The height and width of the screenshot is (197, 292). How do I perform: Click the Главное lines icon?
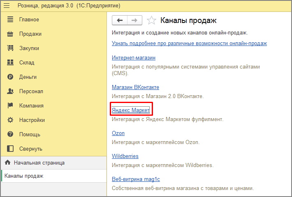click(x=10, y=19)
